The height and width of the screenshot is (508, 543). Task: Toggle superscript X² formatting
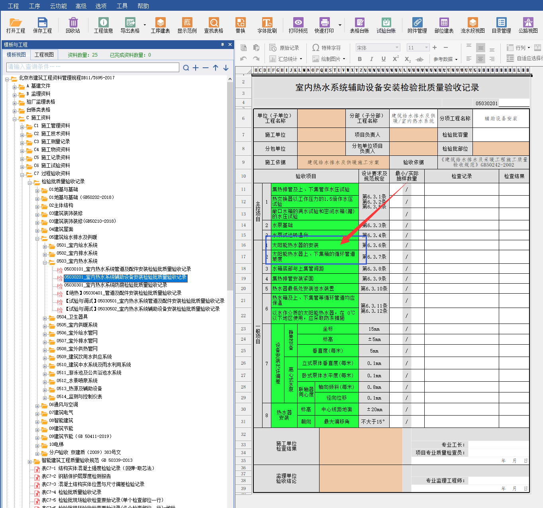(396, 59)
